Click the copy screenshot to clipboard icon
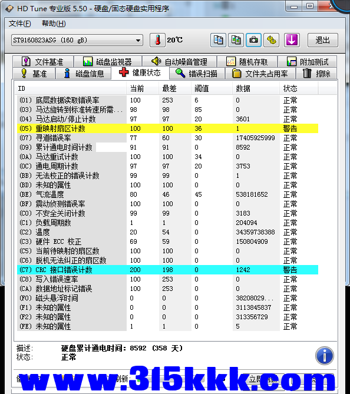The width and height of the screenshot is (350, 394). (x=236, y=40)
